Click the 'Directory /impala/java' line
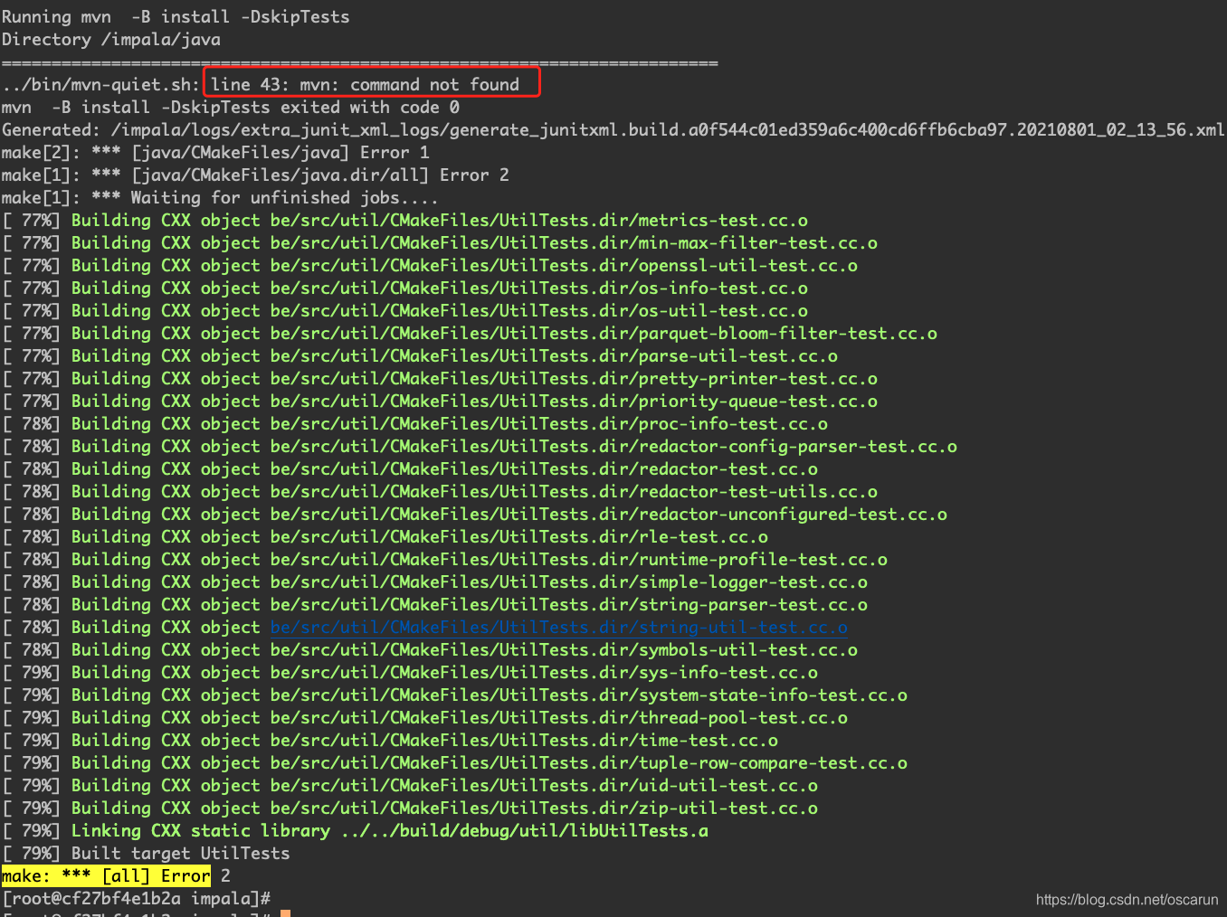This screenshot has width=1227, height=917. [111, 40]
